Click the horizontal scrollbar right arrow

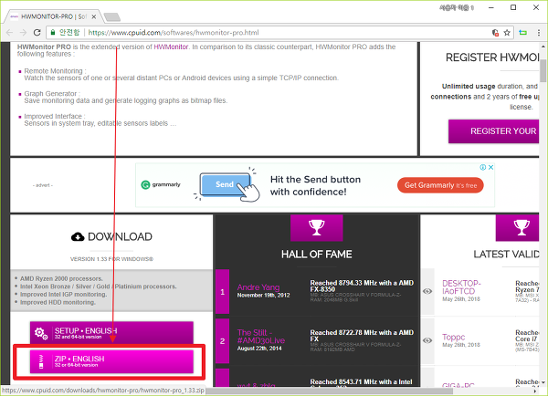(x=535, y=391)
